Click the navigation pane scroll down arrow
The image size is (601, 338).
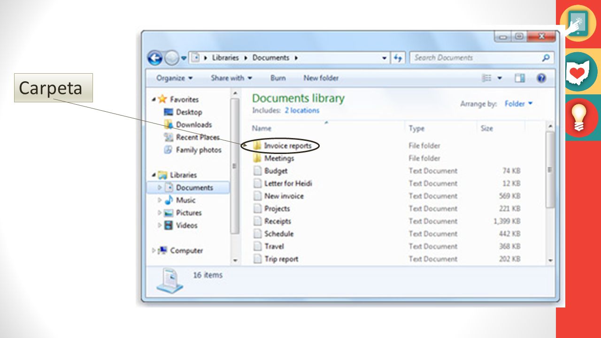click(236, 261)
